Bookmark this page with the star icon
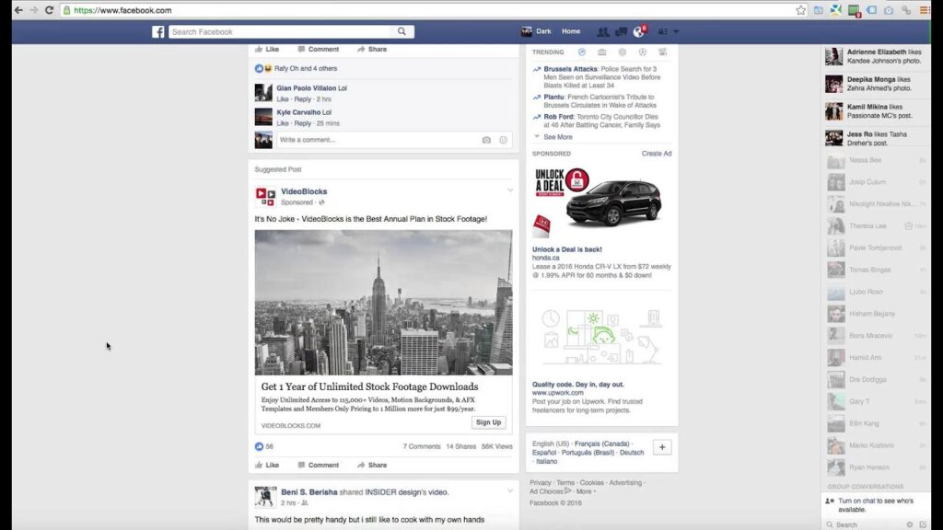This screenshot has width=943, height=530. pyautogui.click(x=800, y=10)
